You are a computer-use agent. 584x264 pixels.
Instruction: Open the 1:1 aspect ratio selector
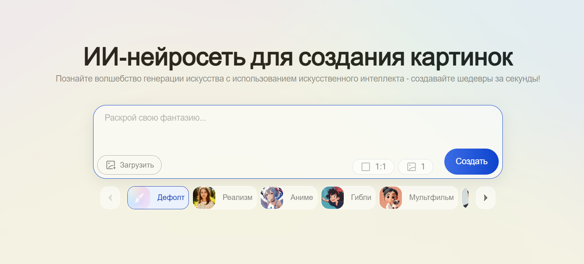(x=373, y=167)
